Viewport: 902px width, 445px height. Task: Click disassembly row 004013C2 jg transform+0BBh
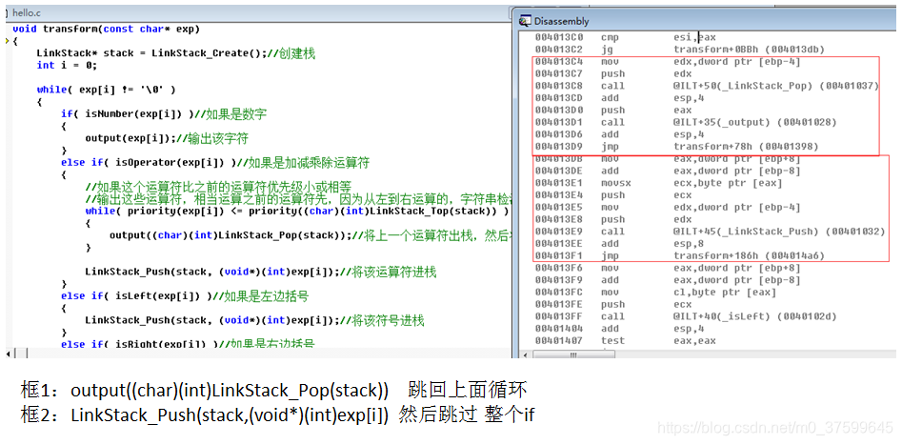click(680, 50)
